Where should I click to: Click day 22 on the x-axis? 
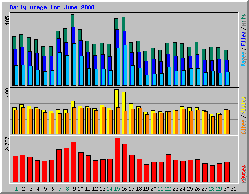[168, 189]
